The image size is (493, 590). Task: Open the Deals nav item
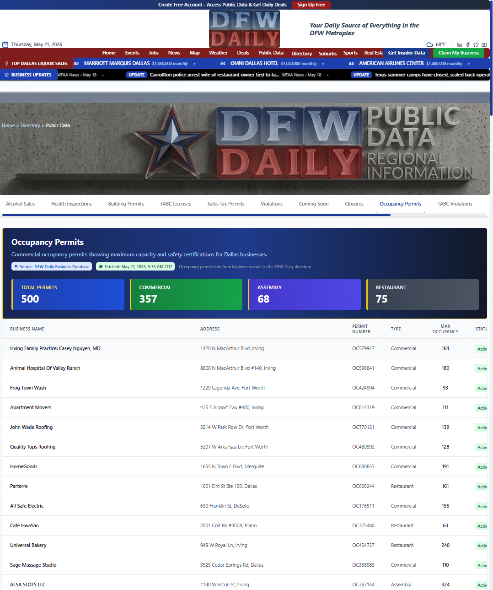[243, 53]
